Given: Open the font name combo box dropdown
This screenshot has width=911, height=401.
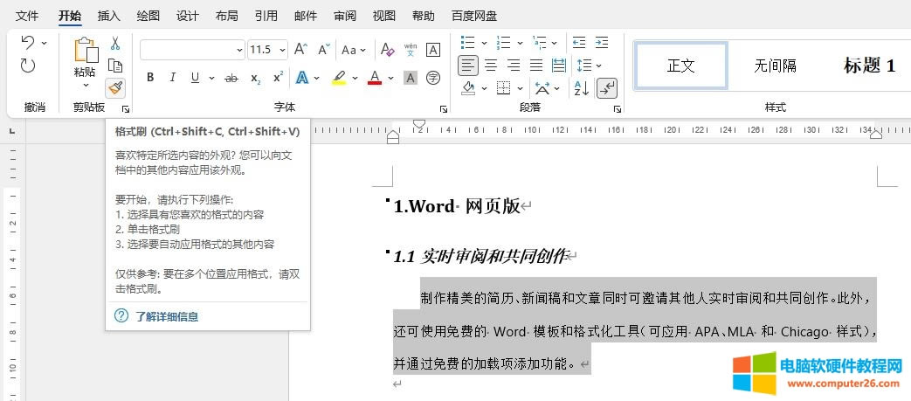Looking at the screenshot, I should (238, 51).
